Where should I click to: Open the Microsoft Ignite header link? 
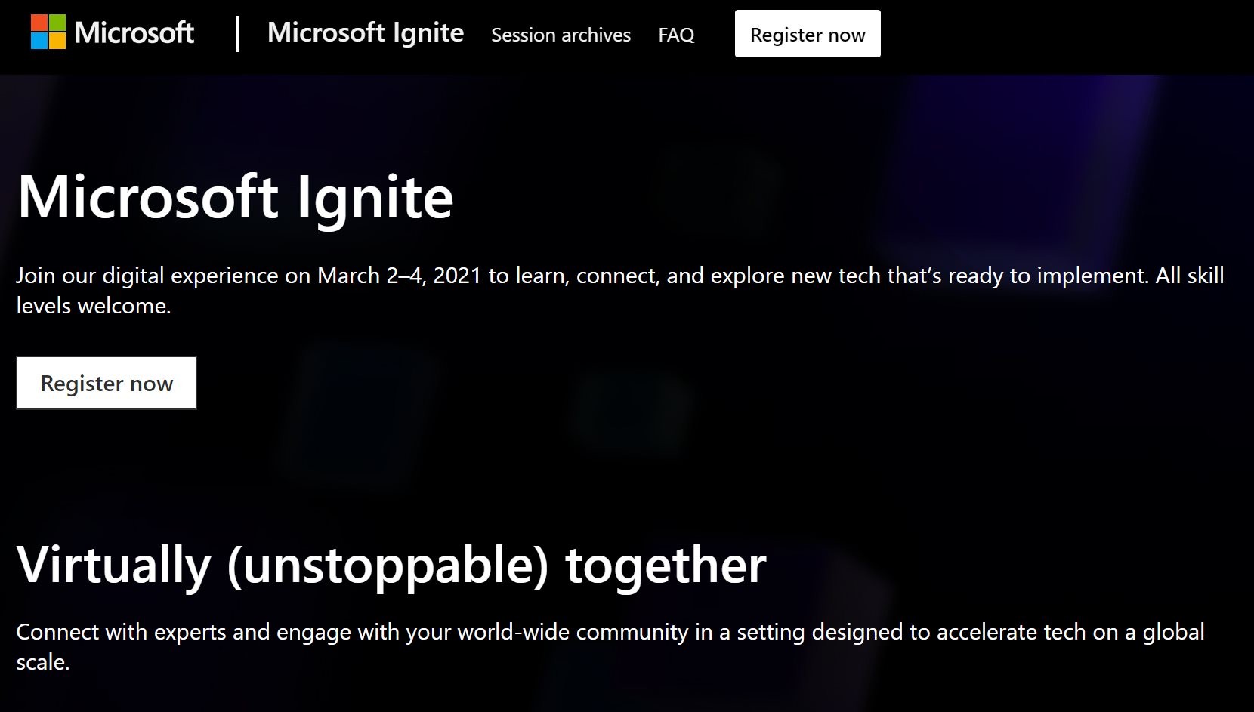click(x=366, y=32)
